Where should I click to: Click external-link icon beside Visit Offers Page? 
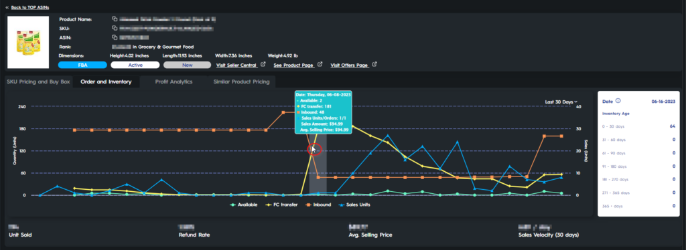[x=374, y=65]
